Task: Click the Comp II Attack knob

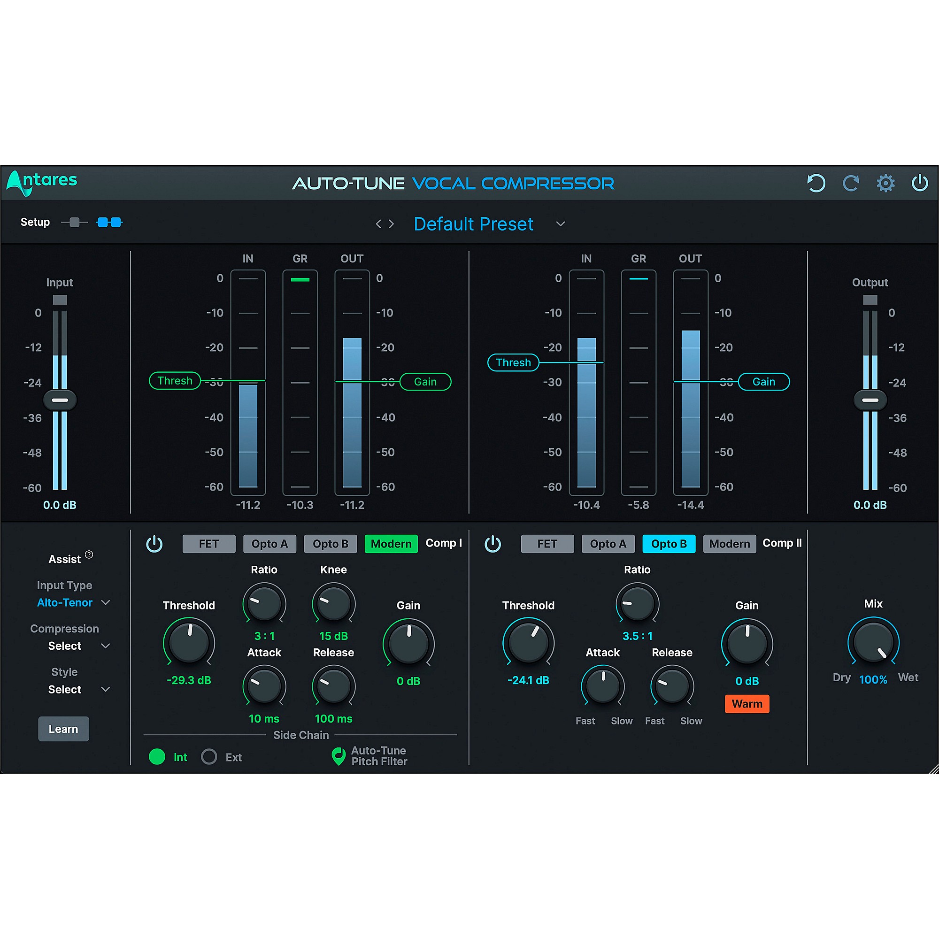Action: (x=603, y=685)
